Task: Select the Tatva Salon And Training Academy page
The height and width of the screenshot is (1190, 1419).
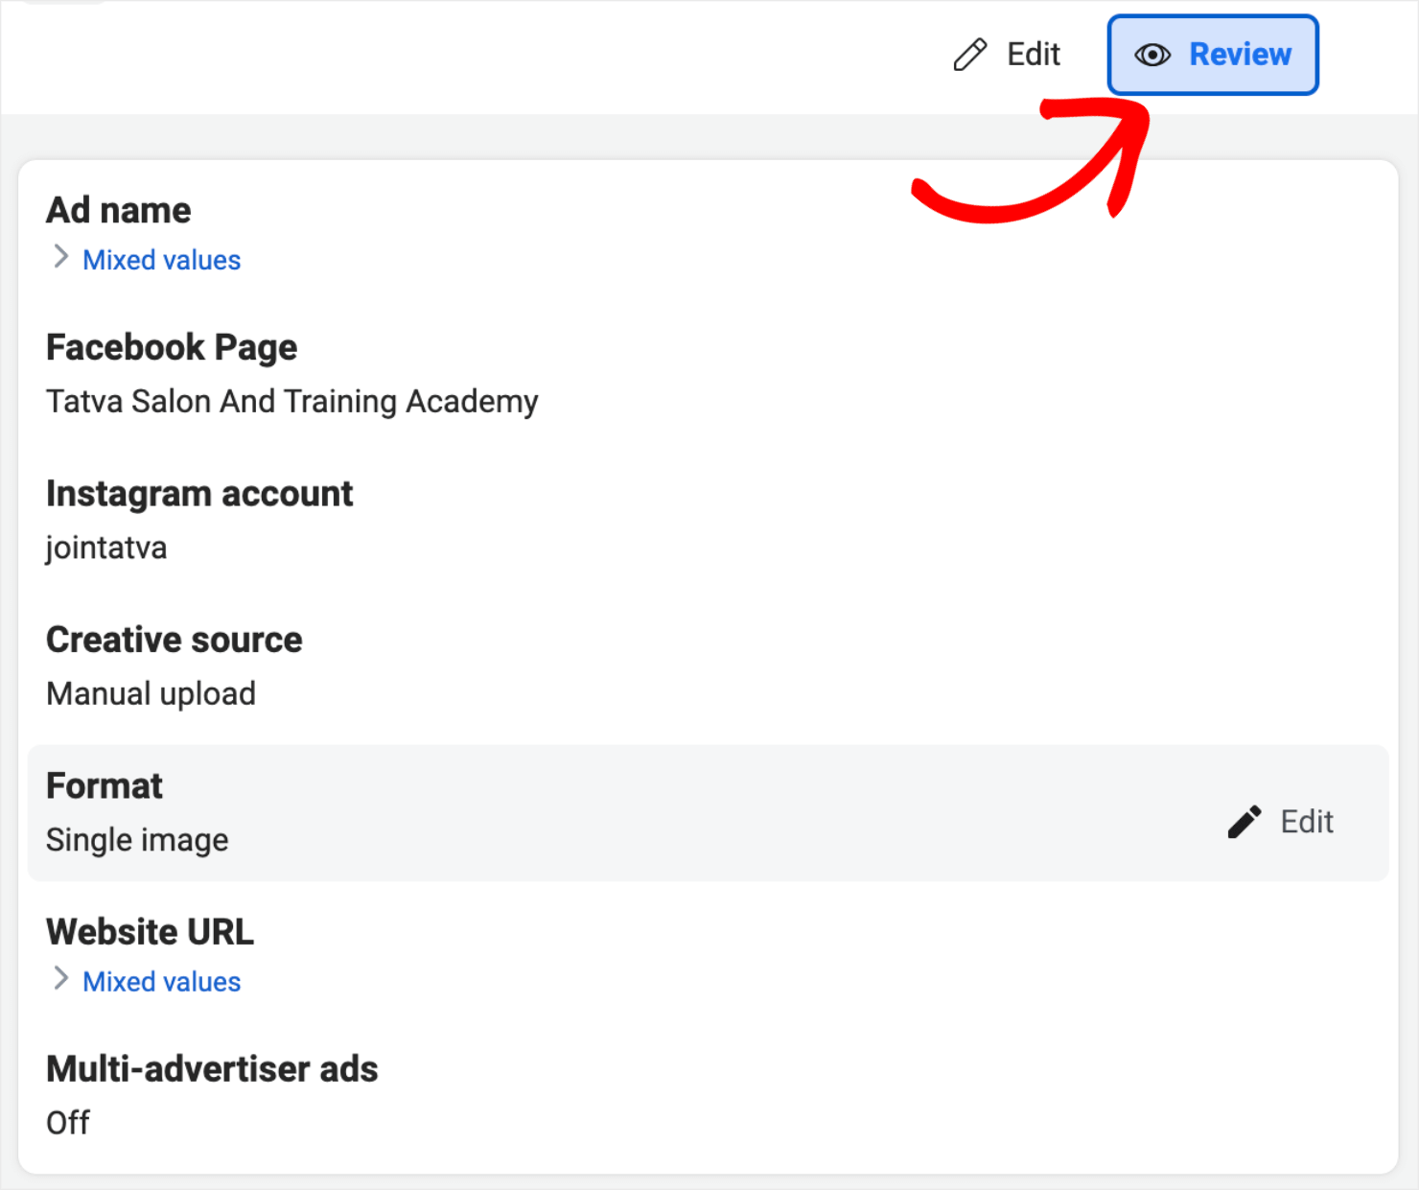Action: [291, 401]
